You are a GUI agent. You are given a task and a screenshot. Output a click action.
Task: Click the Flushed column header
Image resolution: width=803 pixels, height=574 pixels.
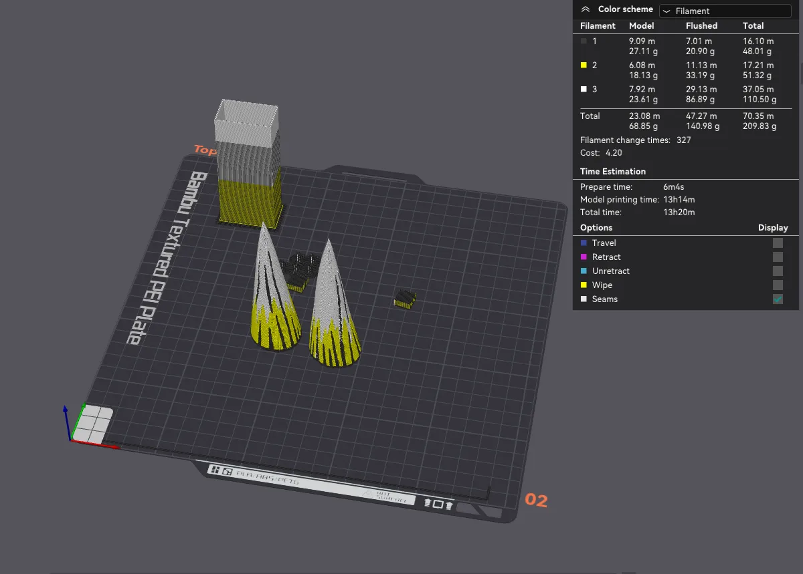point(701,26)
